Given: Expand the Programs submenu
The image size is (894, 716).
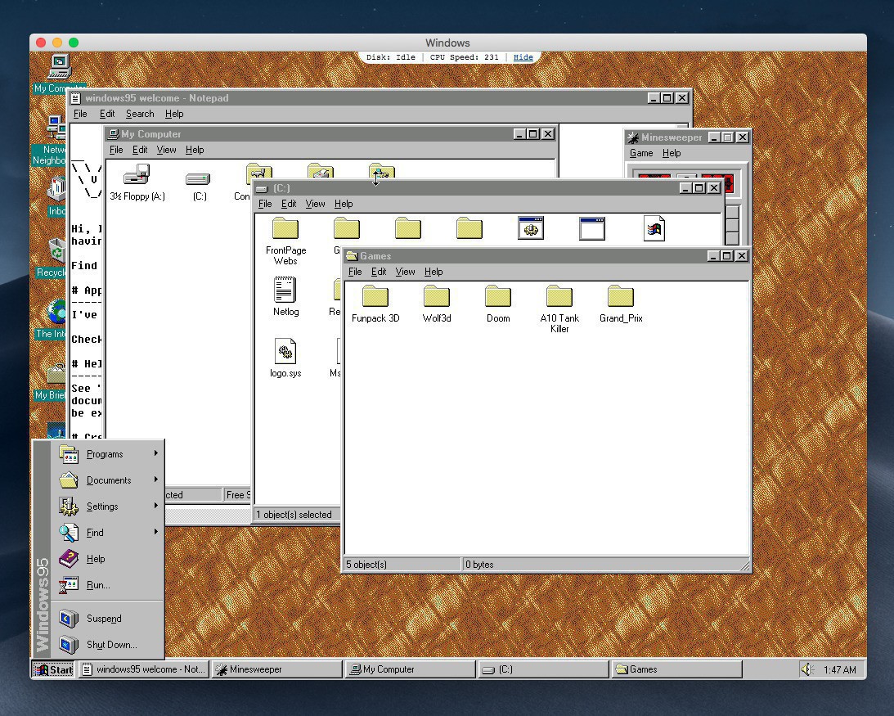Looking at the screenshot, I should [105, 454].
